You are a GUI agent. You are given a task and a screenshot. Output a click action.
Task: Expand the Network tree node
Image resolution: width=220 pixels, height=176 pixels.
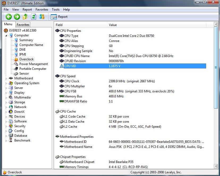coord(6,107)
